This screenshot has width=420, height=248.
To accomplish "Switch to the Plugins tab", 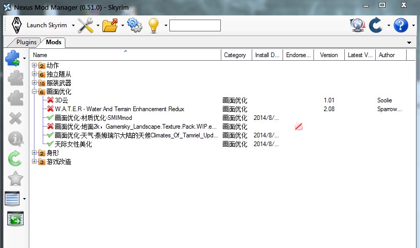I will (26, 42).
